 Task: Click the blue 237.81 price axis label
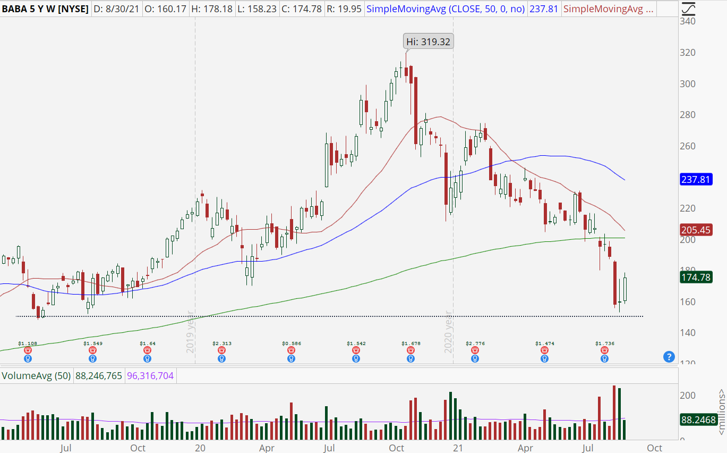pos(696,179)
